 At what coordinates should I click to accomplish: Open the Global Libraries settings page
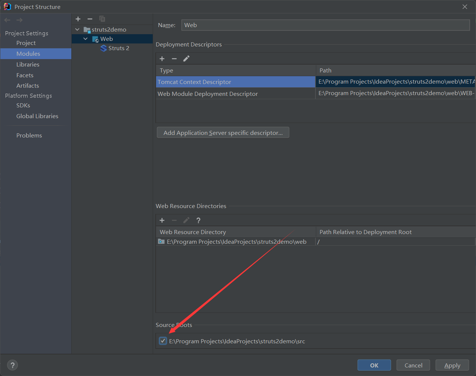click(x=37, y=116)
